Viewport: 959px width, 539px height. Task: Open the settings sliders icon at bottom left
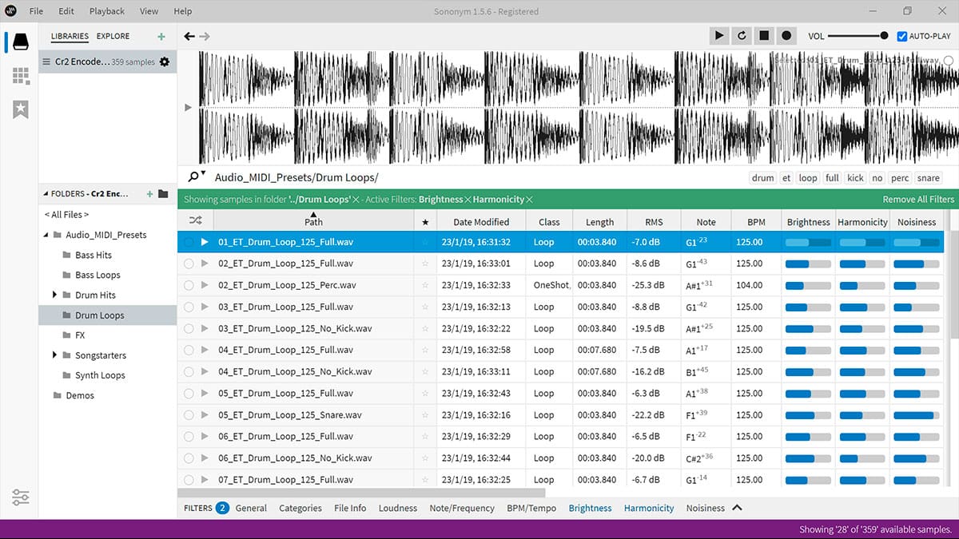point(21,497)
